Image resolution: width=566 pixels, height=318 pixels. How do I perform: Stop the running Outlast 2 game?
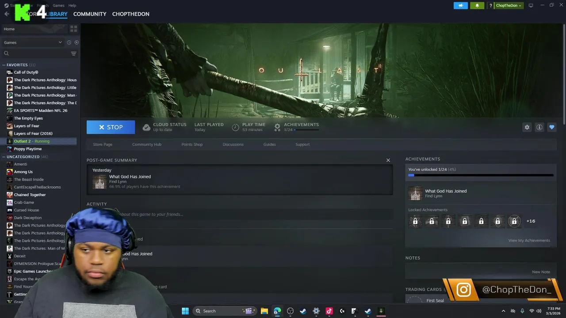(111, 127)
